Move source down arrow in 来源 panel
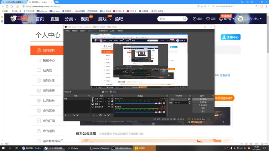This screenshot has width=269, height=151. pyautogui.click(x=109, y=115)
